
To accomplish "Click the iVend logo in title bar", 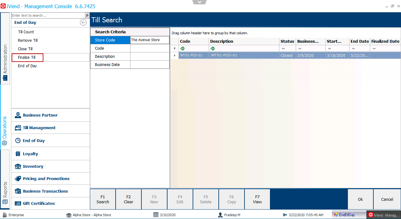I will click(3, 6).
